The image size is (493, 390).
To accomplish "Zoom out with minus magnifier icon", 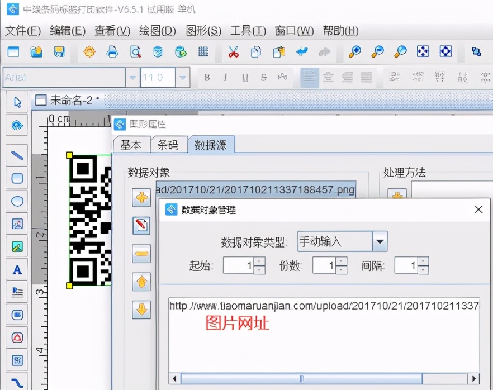I will [377, 51].
